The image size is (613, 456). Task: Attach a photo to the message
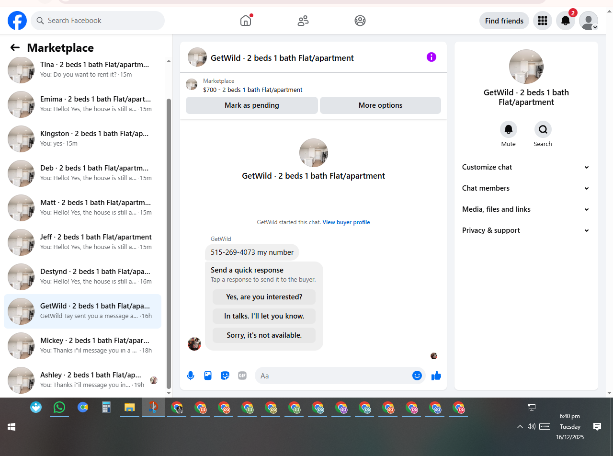coord(208,376)
